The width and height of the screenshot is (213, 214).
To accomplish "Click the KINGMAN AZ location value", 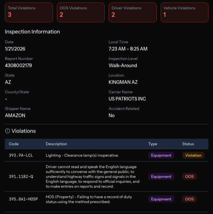I will pos(123,82).
